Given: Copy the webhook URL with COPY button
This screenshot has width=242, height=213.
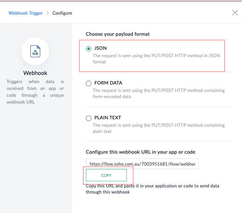Looking at the screenshot, I should point(106,175).
